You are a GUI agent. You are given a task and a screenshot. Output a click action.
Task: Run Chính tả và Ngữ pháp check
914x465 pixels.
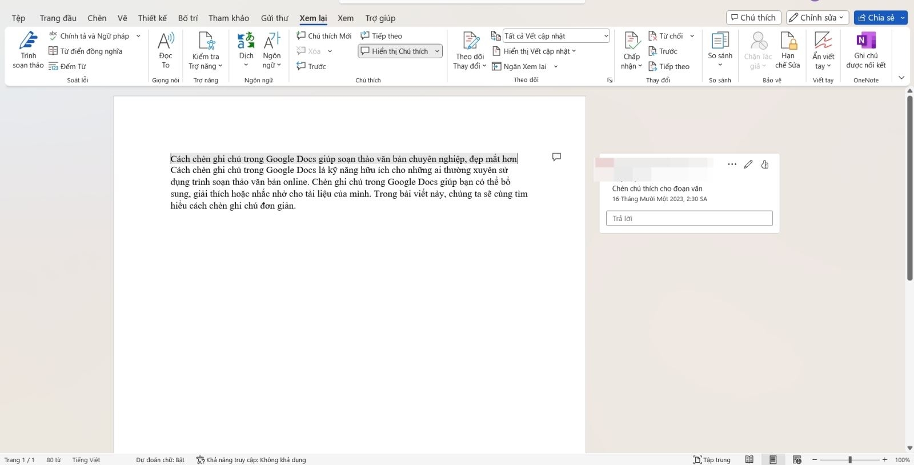[89, 36]
